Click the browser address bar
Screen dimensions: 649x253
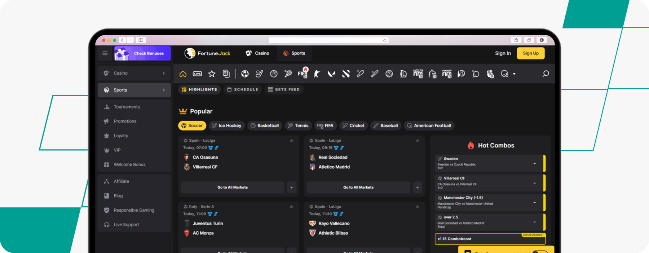(x=328, y=40)
